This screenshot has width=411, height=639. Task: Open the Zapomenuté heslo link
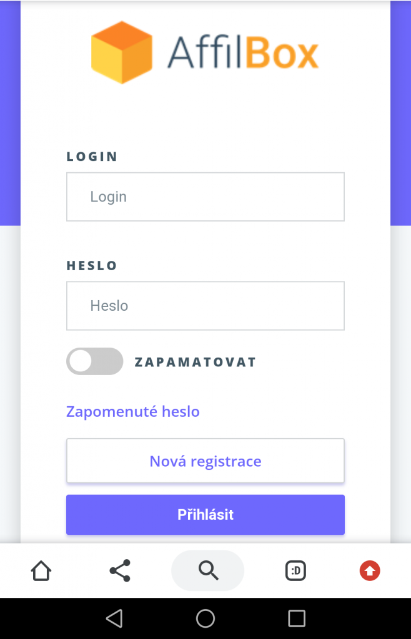click(x=133, y=412)
